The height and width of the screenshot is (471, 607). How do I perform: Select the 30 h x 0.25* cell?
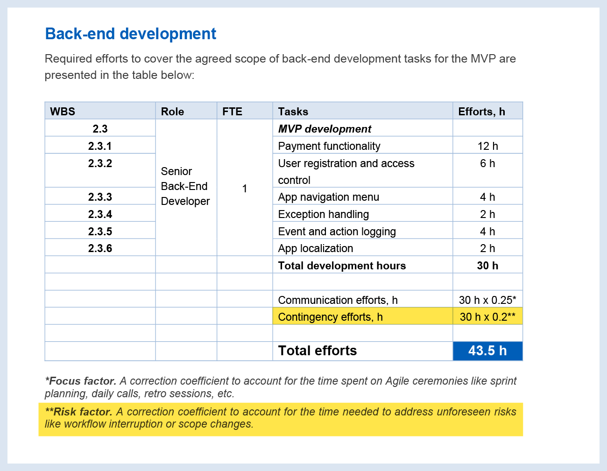coord(487,300)
